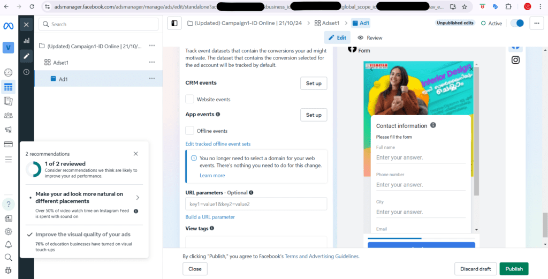Image resolution: width=548 pixels, height=279 pixels.
Task: Select the campaign breadcrumb item
Action: [x=246, y=23]
